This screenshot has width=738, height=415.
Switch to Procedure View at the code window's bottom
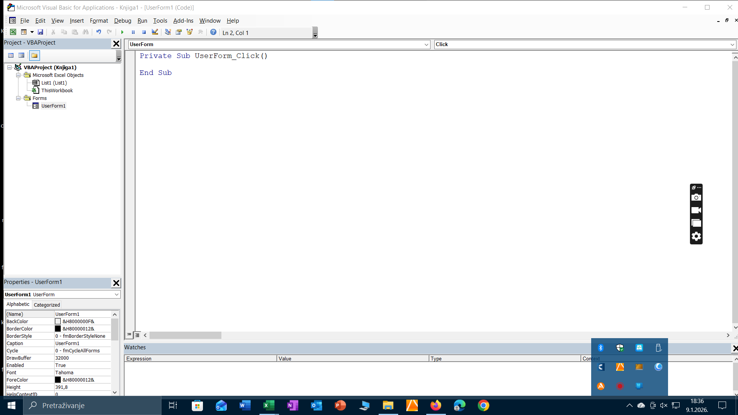[129, 335]
